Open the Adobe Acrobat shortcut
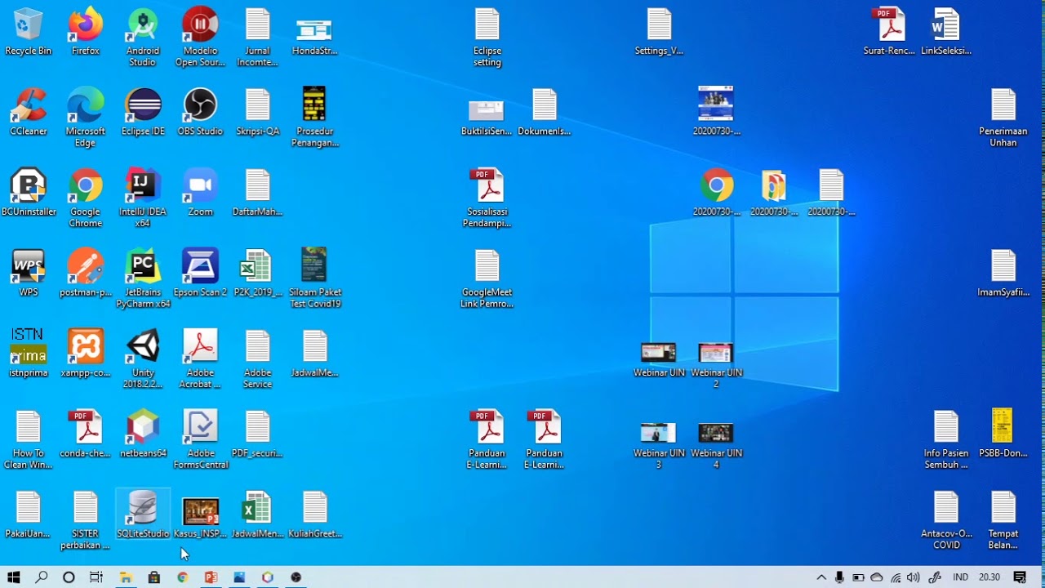1045x588 pixels. coord(200,359)
